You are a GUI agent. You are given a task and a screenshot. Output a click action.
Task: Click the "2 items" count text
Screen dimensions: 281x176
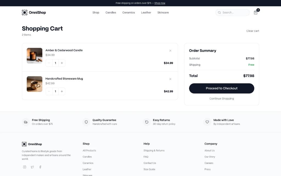pyautogui.click(x=26, y=35)
